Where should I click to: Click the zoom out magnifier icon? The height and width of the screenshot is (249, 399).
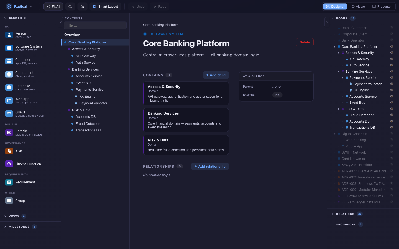(x=70, y=7)
